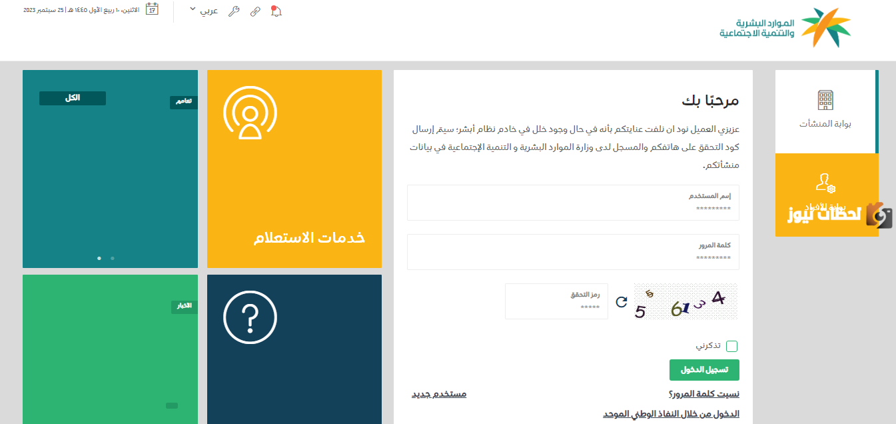896x424 pixels.
Task: Open the مستخدم جديد new user link
Action: pos(438,393)
